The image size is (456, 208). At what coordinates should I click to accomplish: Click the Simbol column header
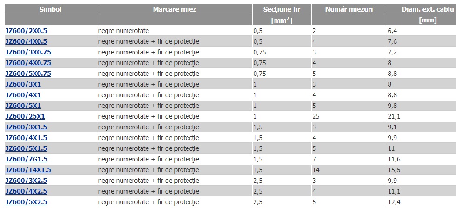(51, 9)
